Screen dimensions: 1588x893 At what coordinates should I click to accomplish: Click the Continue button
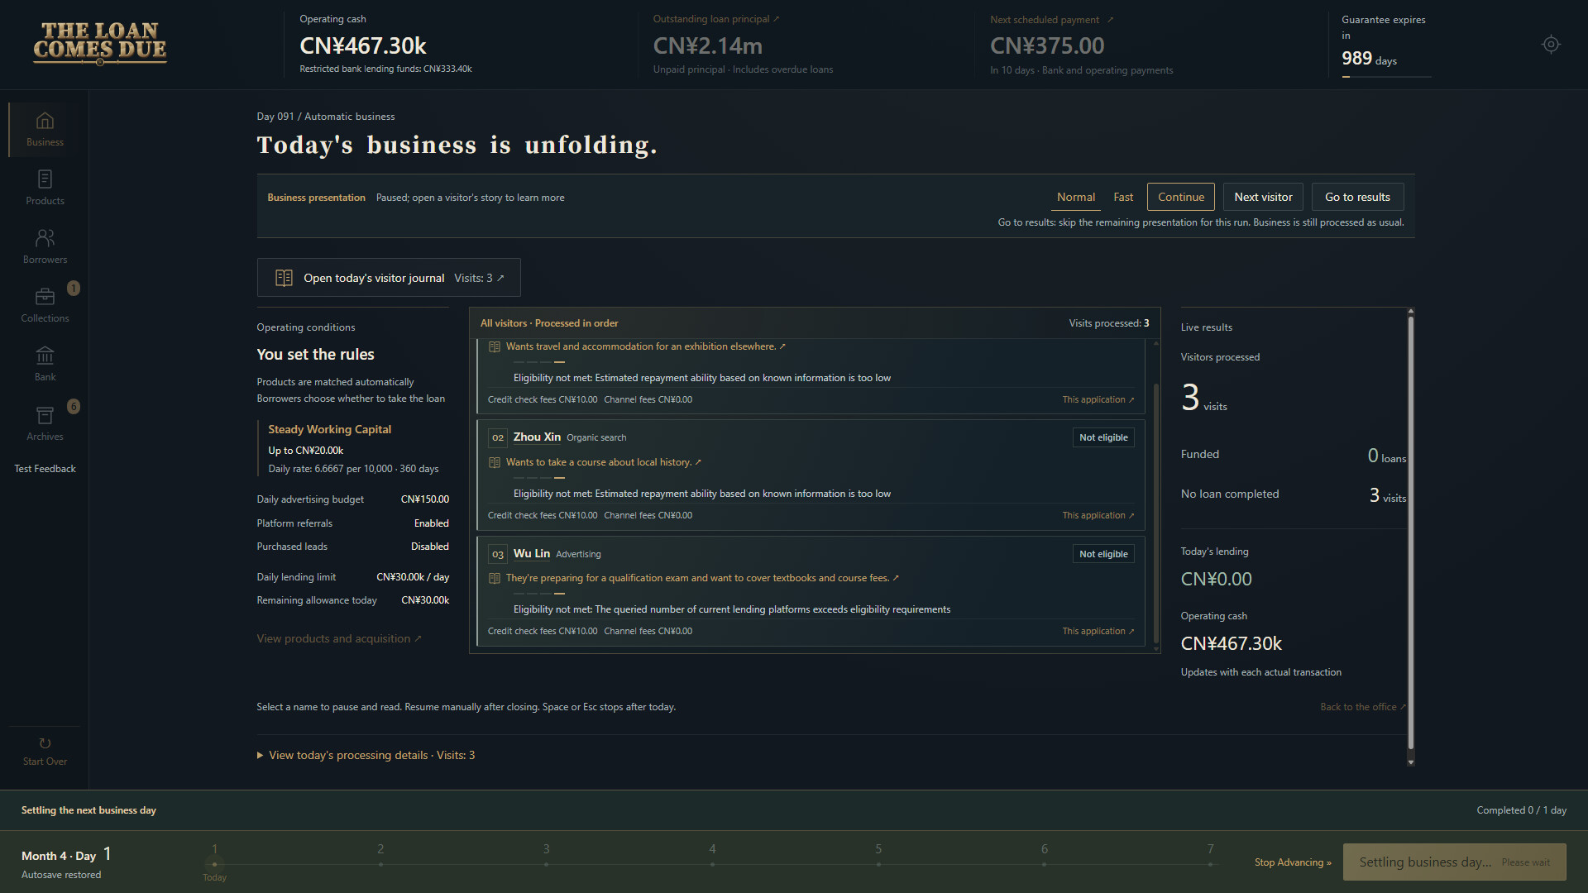(1180, 197)
